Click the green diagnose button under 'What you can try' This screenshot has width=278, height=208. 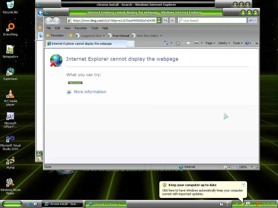tap(75, 83)
